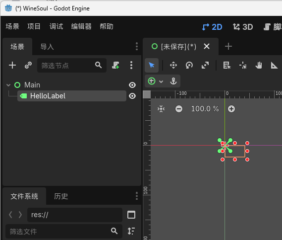Attach a script using script-plus icon
Viewport: 282px width, 240px height.
point(115,65)
